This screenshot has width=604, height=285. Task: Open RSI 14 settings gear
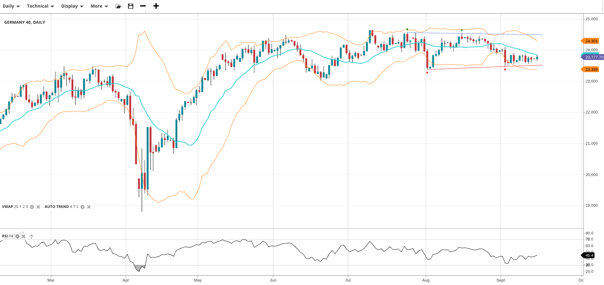17,236
